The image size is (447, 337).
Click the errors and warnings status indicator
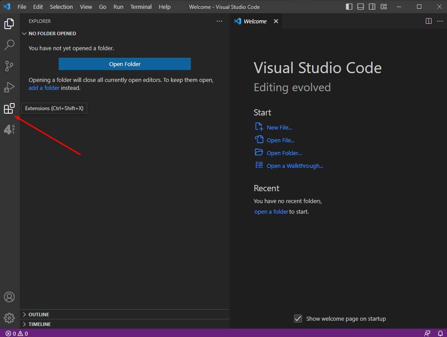(17, 333)
